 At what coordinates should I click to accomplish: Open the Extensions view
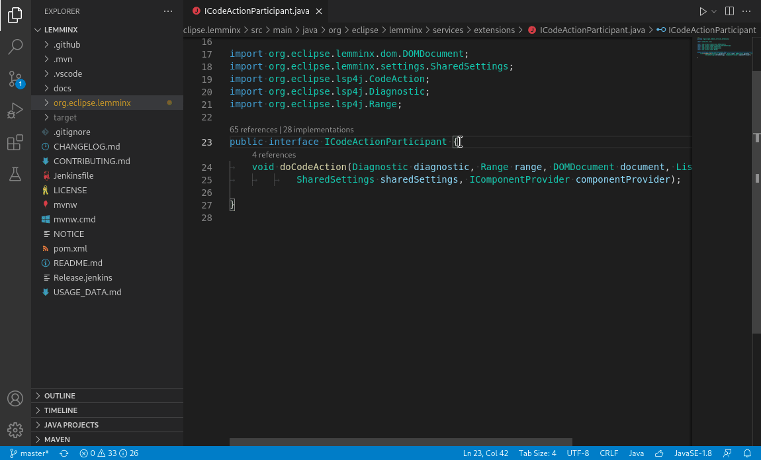[15, 143]
